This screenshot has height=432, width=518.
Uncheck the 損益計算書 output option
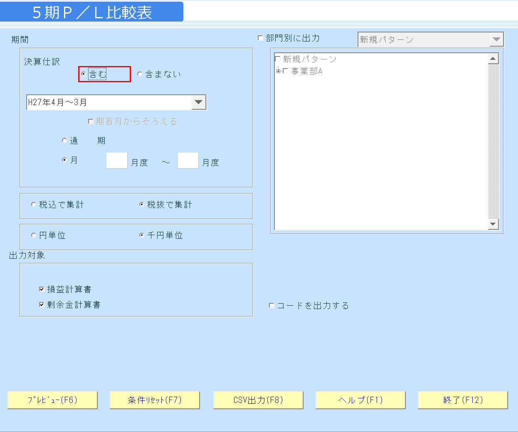[42, 289]
